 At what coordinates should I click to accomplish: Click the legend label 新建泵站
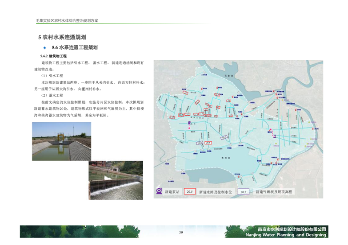[x=172, y=192]
